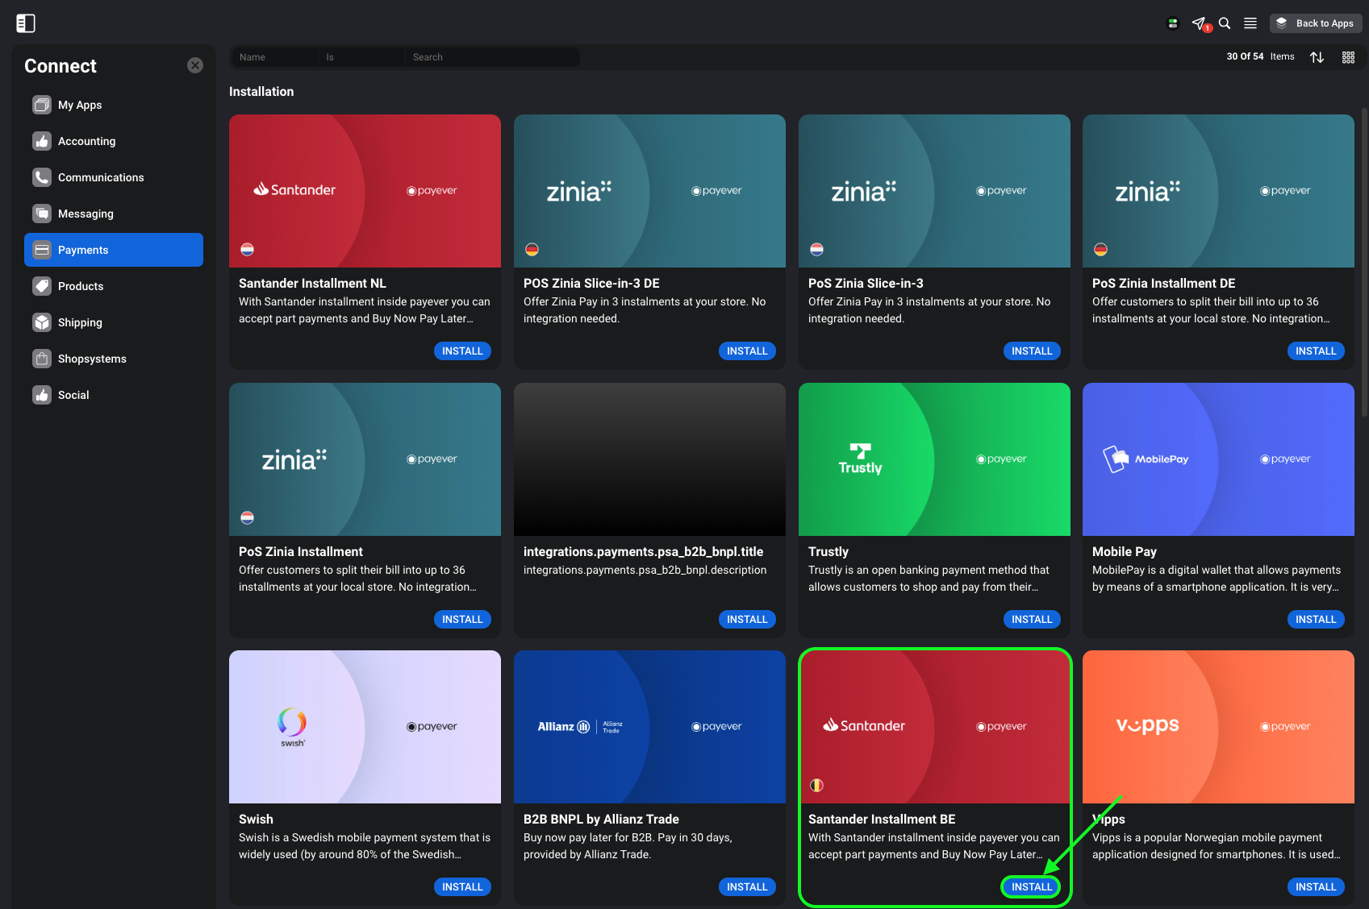Viewport: 1369px width, 909px height.
Task: Open the Products category
Action: tap(114, 286)
